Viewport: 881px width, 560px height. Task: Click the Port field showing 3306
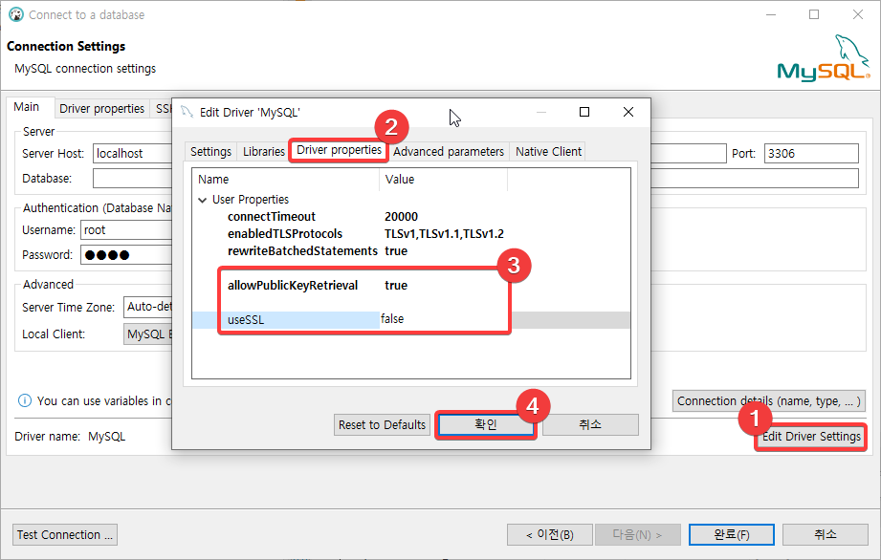tap(811, 153)
